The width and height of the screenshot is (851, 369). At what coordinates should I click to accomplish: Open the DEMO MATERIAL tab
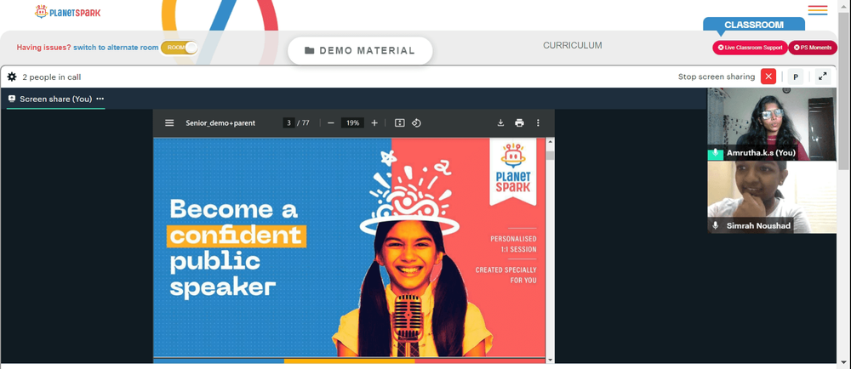click(x=360, y=50)
